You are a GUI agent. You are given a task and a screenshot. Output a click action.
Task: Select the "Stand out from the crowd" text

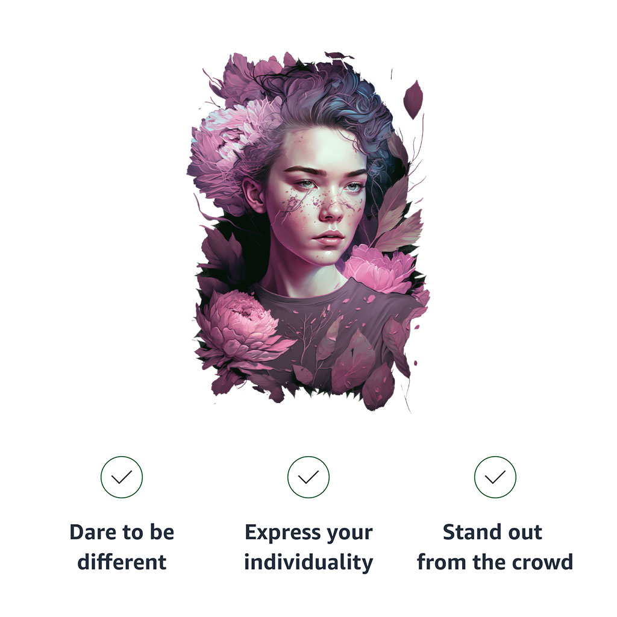point(495,547)
